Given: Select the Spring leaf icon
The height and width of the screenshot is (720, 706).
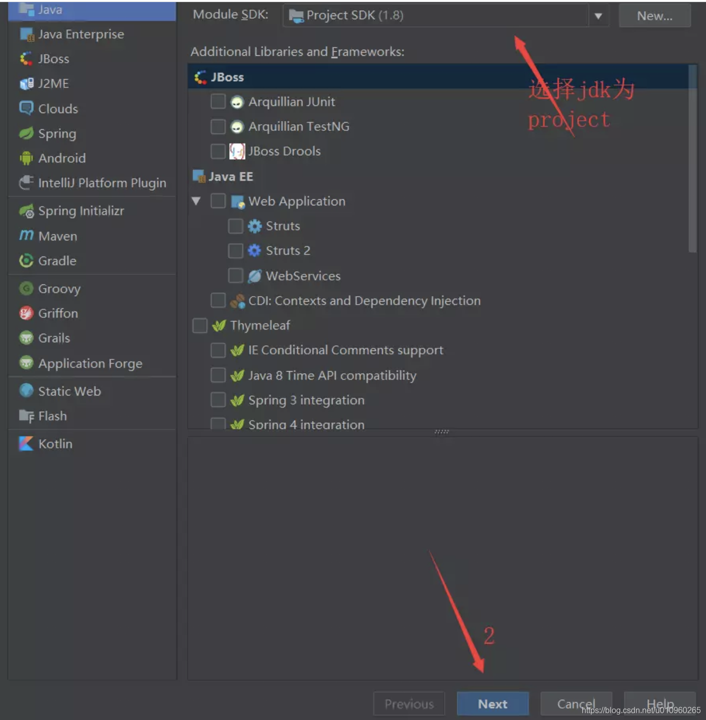Looking at the screenshot, I should [x=26, y=133].
